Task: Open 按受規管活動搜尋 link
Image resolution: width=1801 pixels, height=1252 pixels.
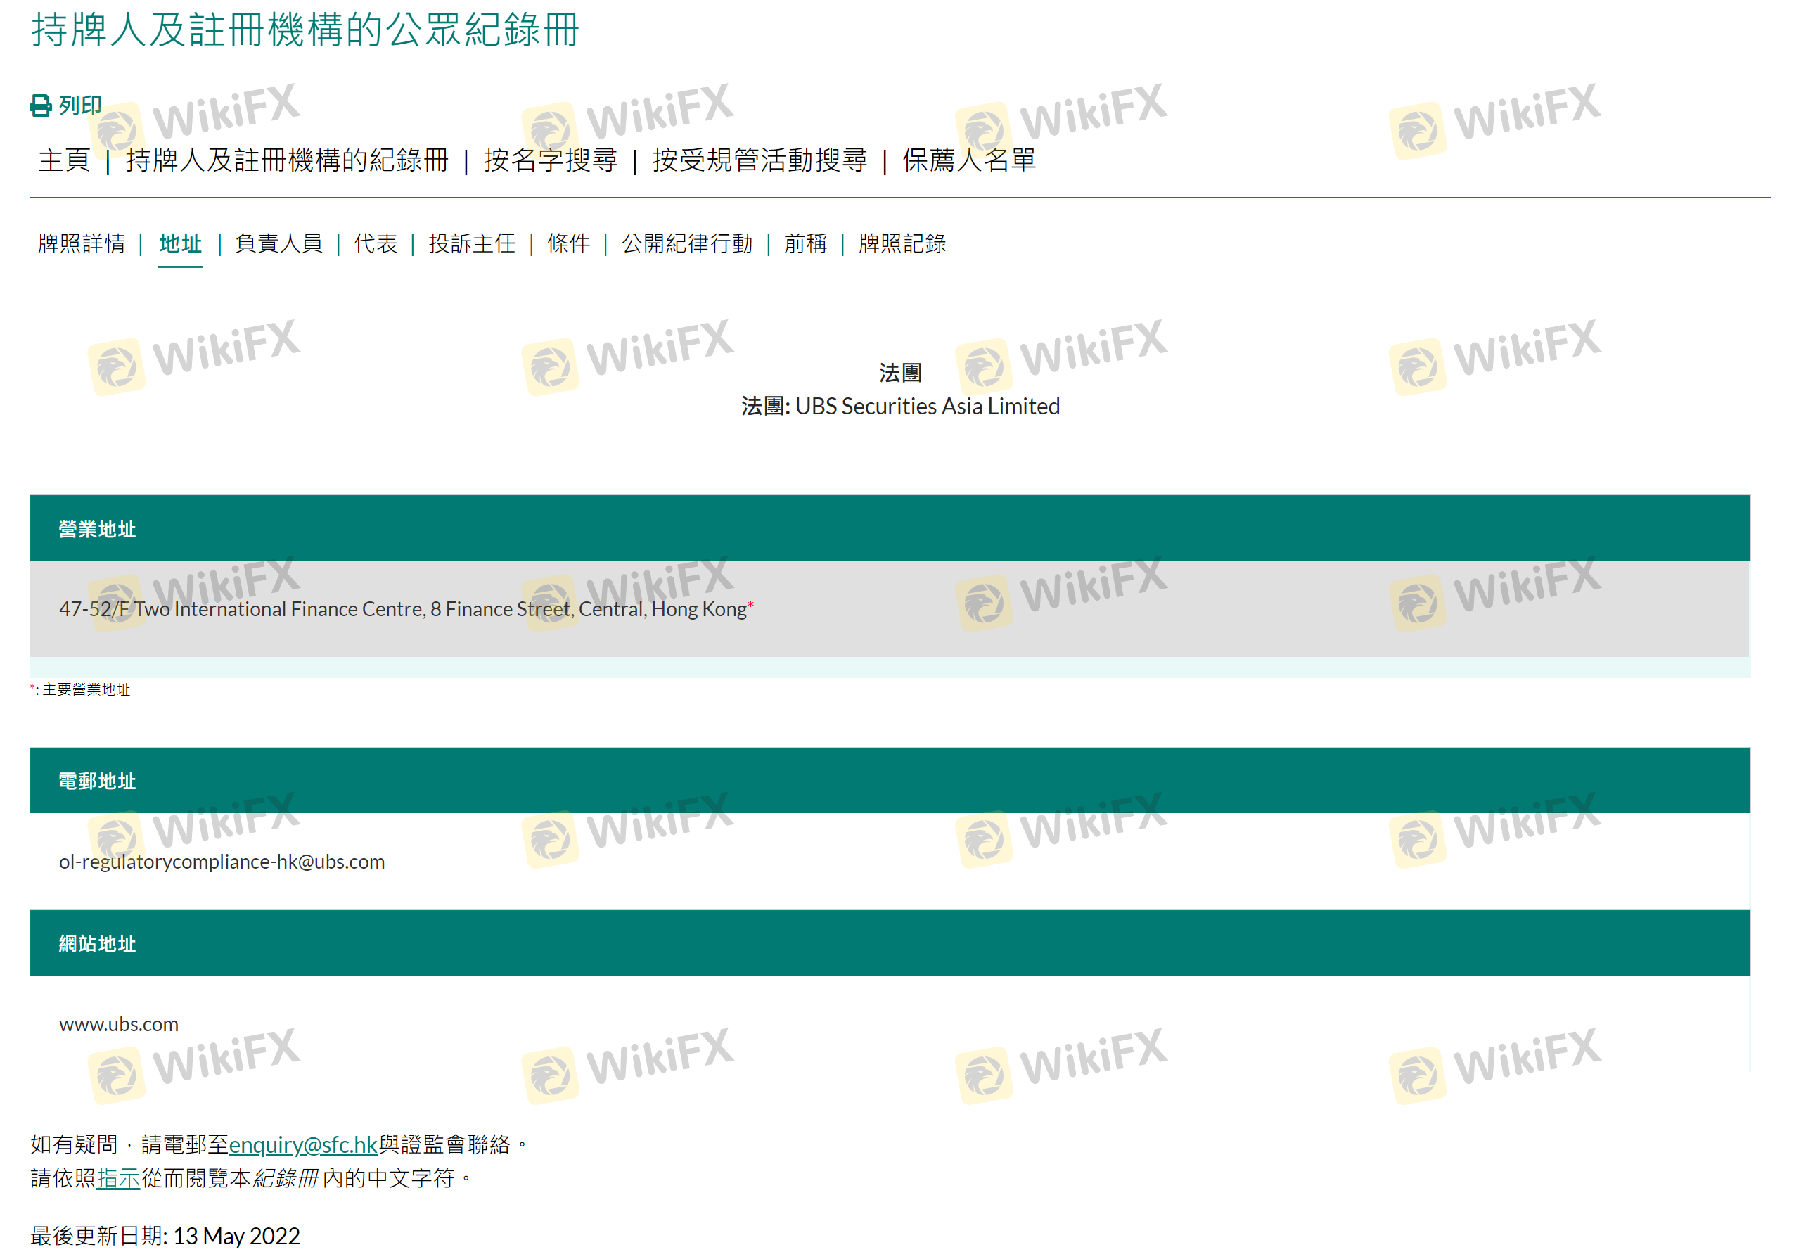Action: pyautogui.click(x=760, y=160)
